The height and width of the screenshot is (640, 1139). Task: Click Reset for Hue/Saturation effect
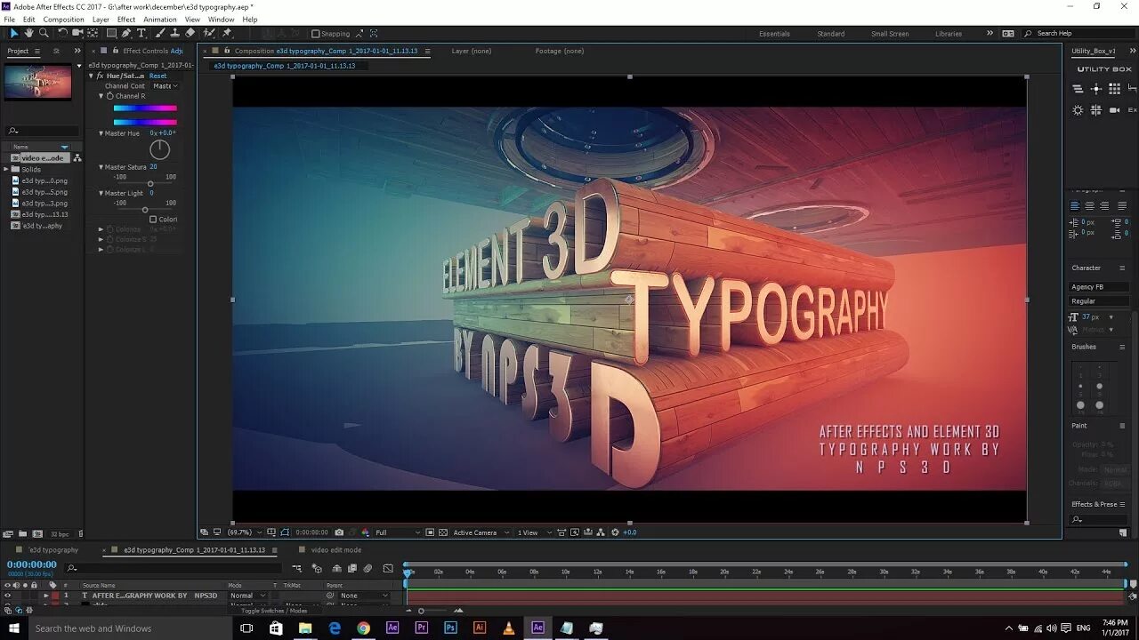158,76
